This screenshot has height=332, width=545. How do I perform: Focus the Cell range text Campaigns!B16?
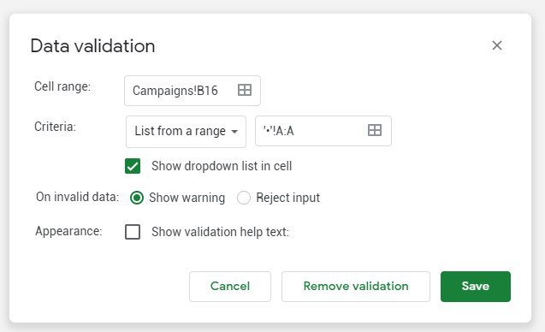175,91
